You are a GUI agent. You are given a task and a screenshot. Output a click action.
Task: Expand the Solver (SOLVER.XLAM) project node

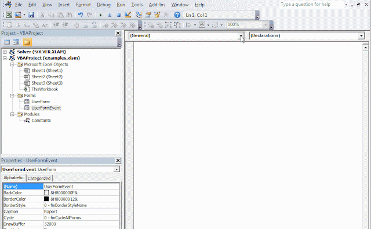click(x=5, y=52)
